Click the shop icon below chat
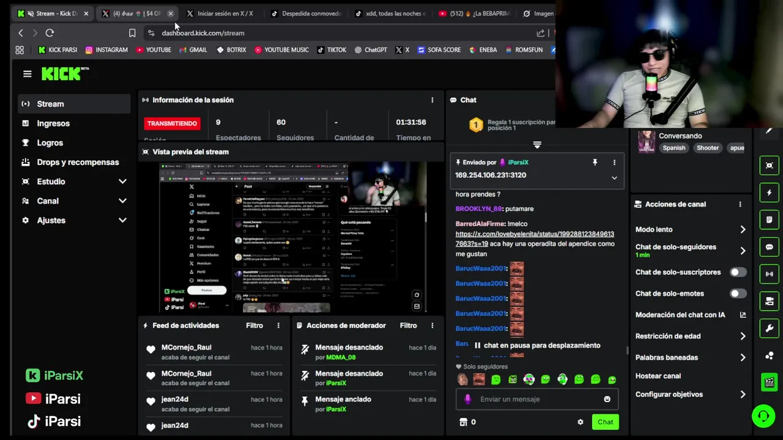This screenshot has height=440, width=783. click(x=463, y=422)
